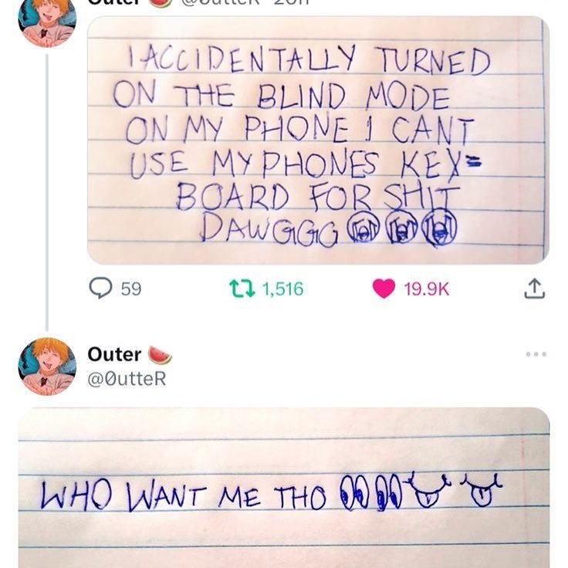Screen dimensions: 568x568
Task: Click the watermelon emoji next to Outer
Action: [x=160, y=355]
